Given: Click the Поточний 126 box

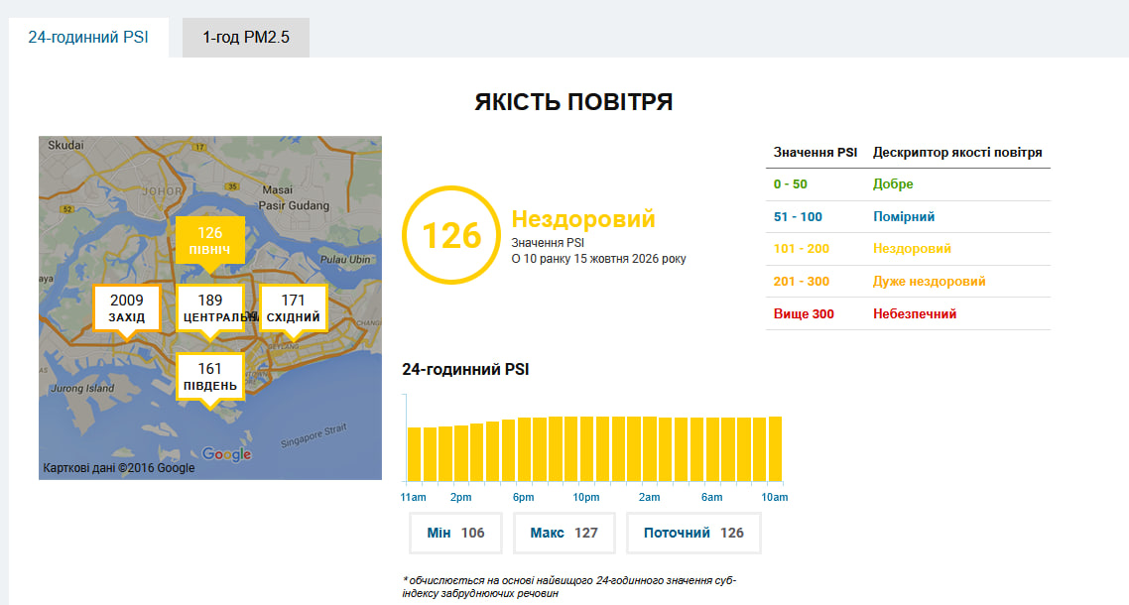Looking at the screenshot, I should (693, 533).
